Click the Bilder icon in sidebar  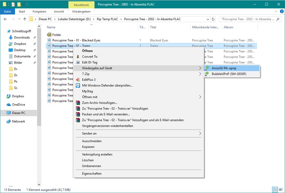(11, 63)
